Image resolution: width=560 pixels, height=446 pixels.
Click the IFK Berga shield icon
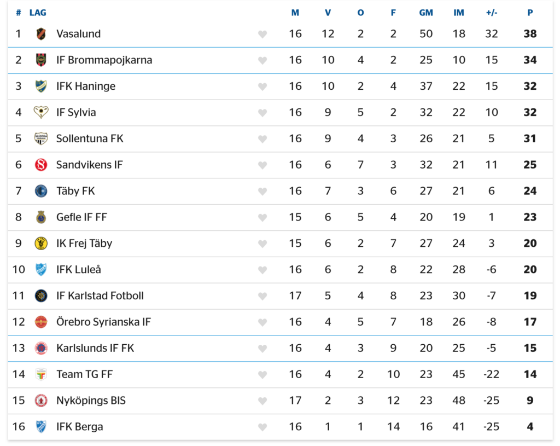(x=41, y=427)
